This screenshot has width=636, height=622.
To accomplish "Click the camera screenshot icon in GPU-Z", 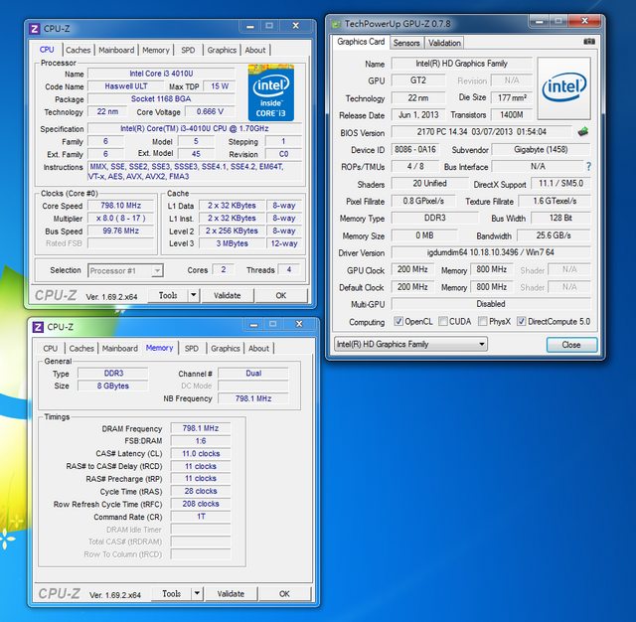I will pyautogui.click(x=589, y=42).
